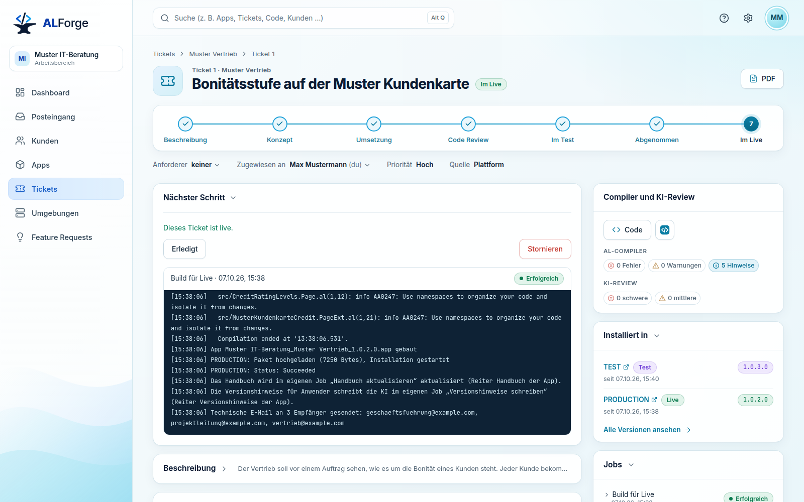This screenshot has width=804, height=502.
Task: Click the 0 Warnungen badge
Action: point(677,266)
